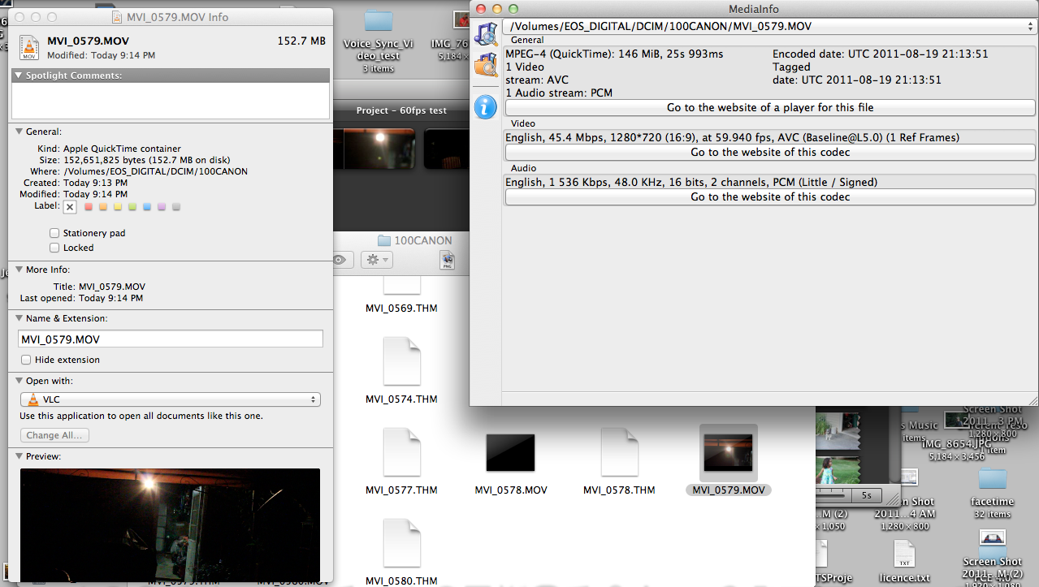Screen dimensions: 1039x587
Task: Select the MVI_0580.THM file icon
Action: pyautogui.click(x=402, y=544)
